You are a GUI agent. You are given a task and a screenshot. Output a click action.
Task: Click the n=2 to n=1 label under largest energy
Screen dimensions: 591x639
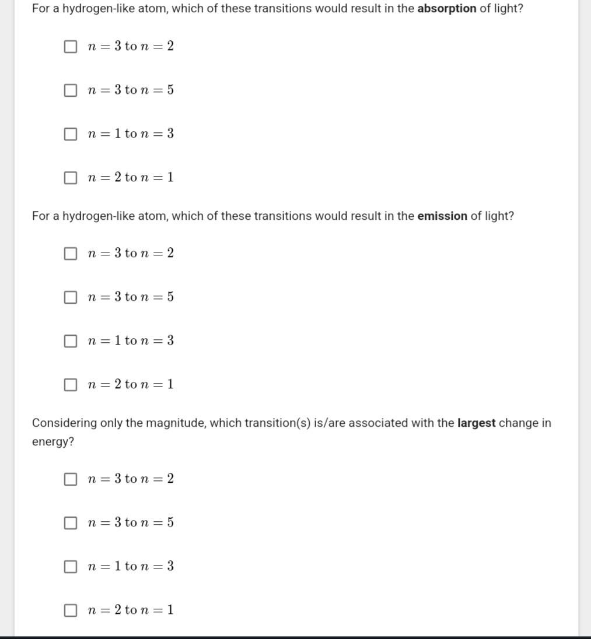tap(131, 609)
